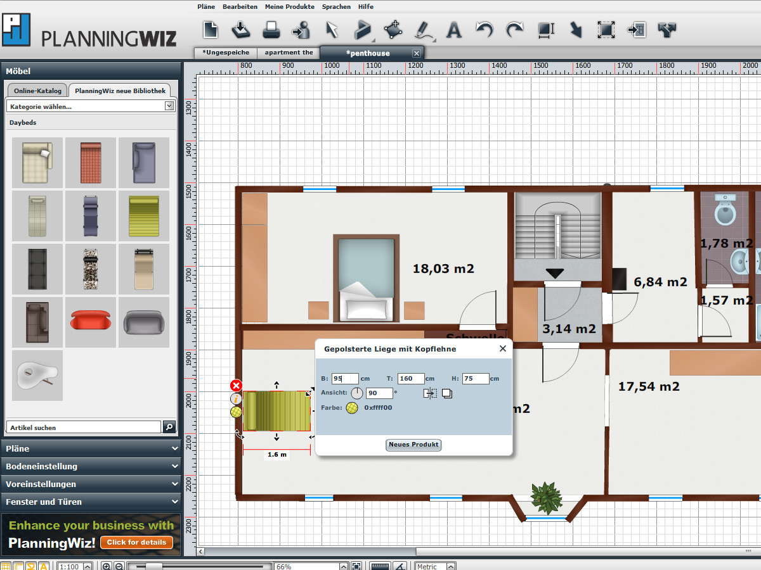Screen dimensions: 761x570
Task: Click the H height field showing 75
Action: [x=476, y=379]
